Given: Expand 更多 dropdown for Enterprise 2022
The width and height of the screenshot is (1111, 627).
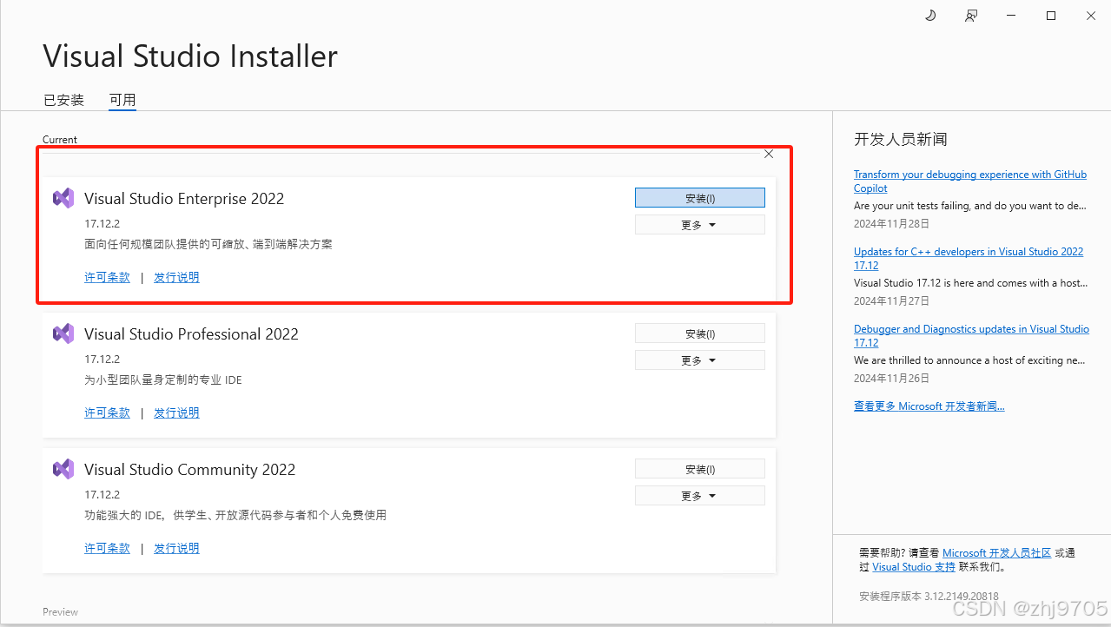Looking at the screenshot, I should point(700,225).
